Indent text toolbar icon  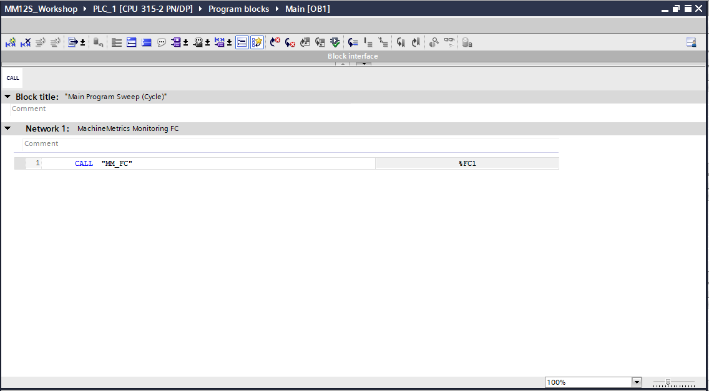pos(368,42)
